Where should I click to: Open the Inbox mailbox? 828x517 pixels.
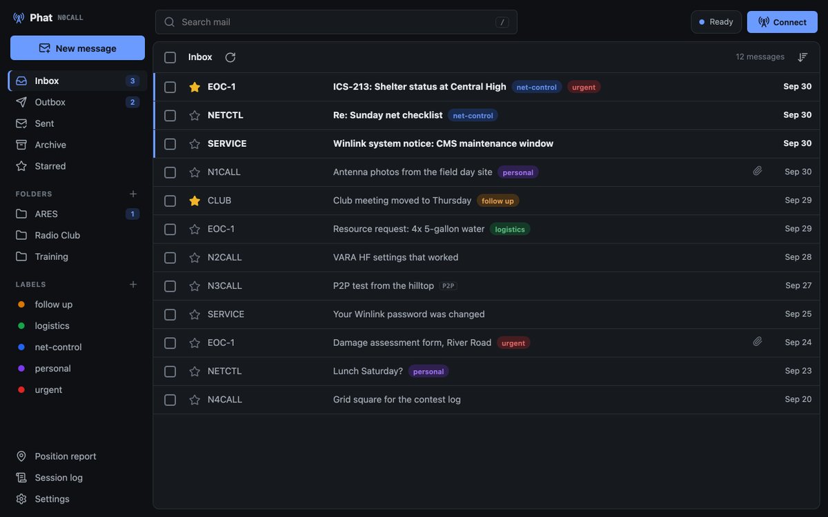click(77, 81)
